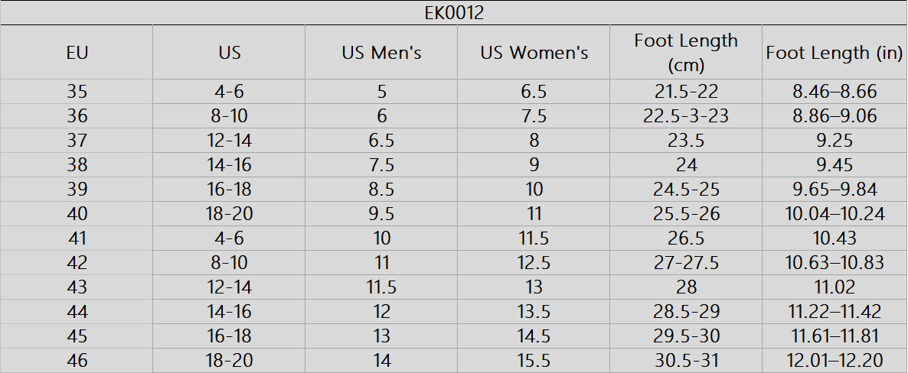The image size is (908, 373).
Task: Select the EU size 43 cell
Action: click(x=77, y=287)
